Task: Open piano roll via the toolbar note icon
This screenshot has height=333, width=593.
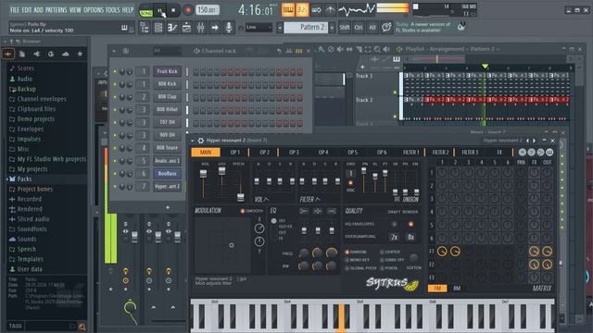Action: (x=172, y=28)
